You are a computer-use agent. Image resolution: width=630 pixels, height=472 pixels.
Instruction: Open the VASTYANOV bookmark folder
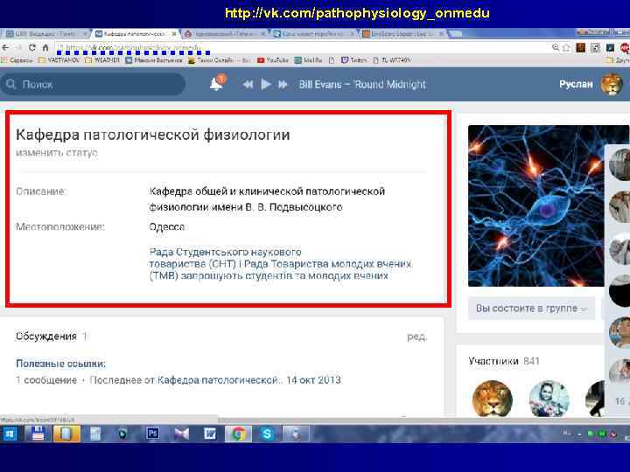[59, 60]
